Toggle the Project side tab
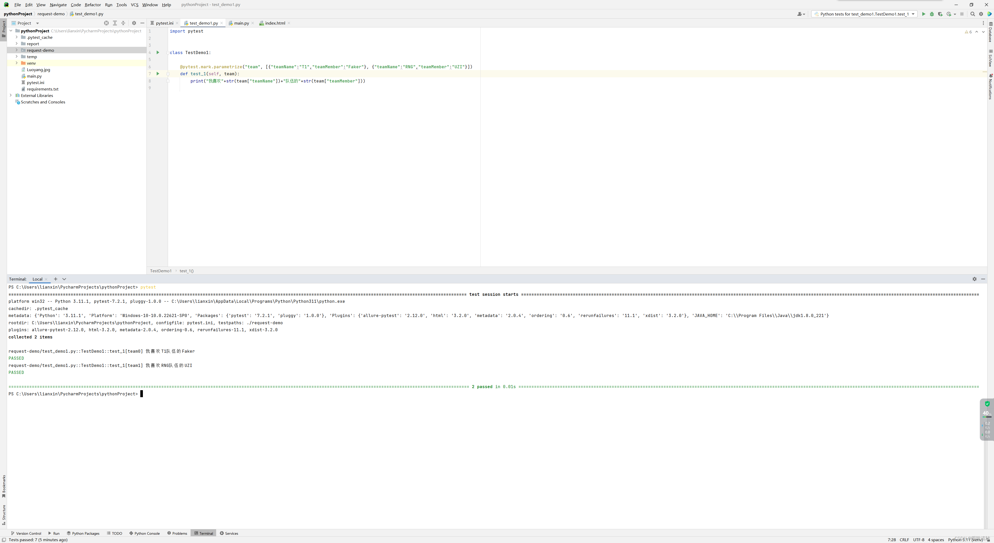 pos(3,29)
